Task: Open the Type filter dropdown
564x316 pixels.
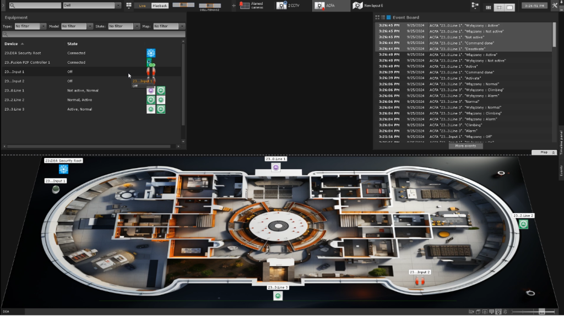Action: [x=26, y=26]
